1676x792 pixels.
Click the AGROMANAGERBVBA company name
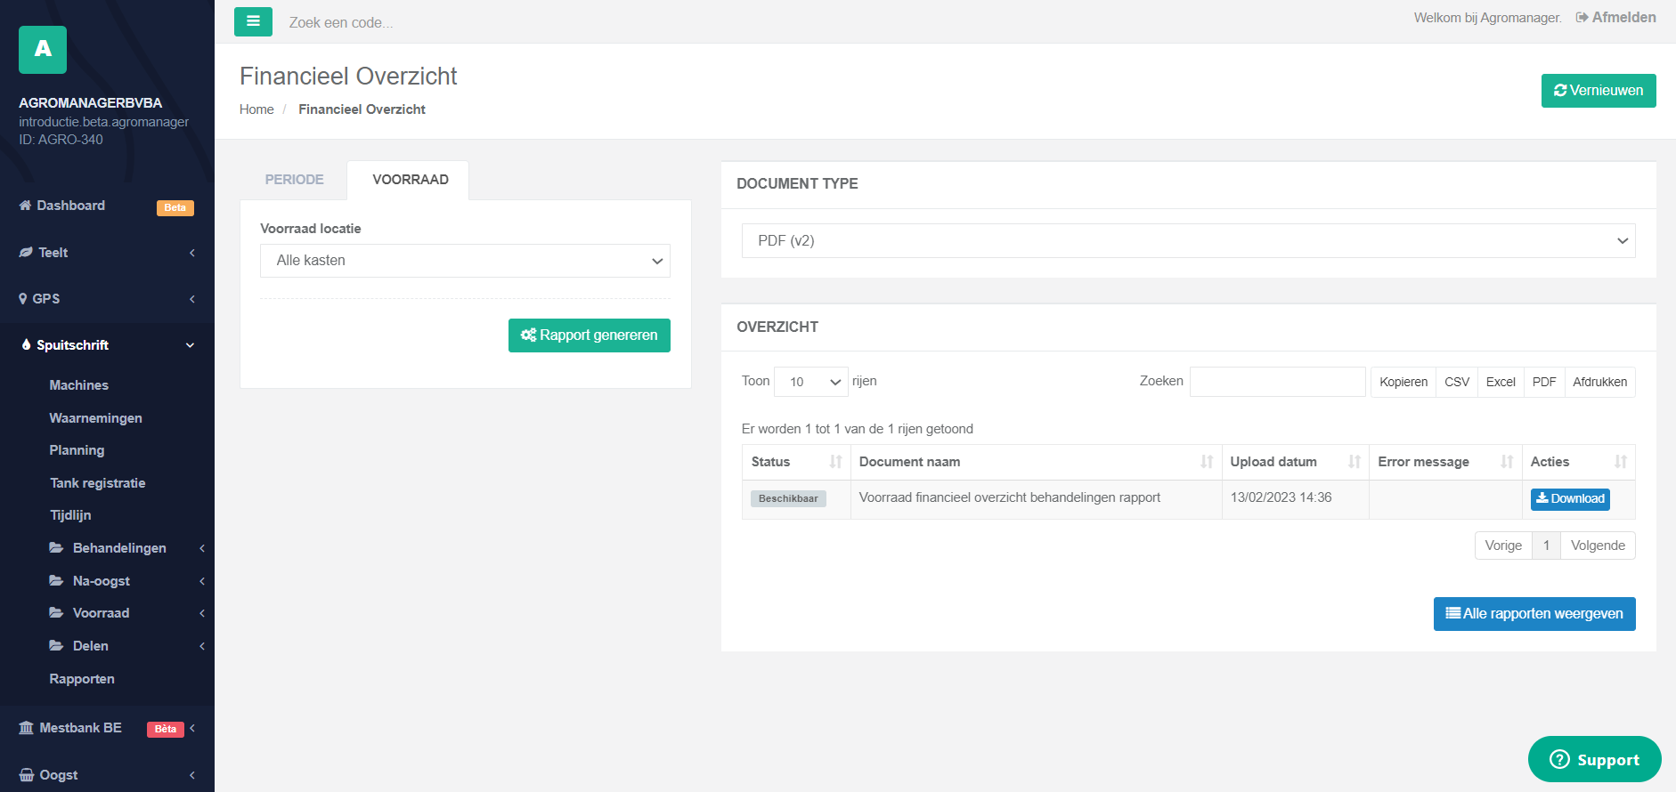pyautogui.click(x=90, y=103)
